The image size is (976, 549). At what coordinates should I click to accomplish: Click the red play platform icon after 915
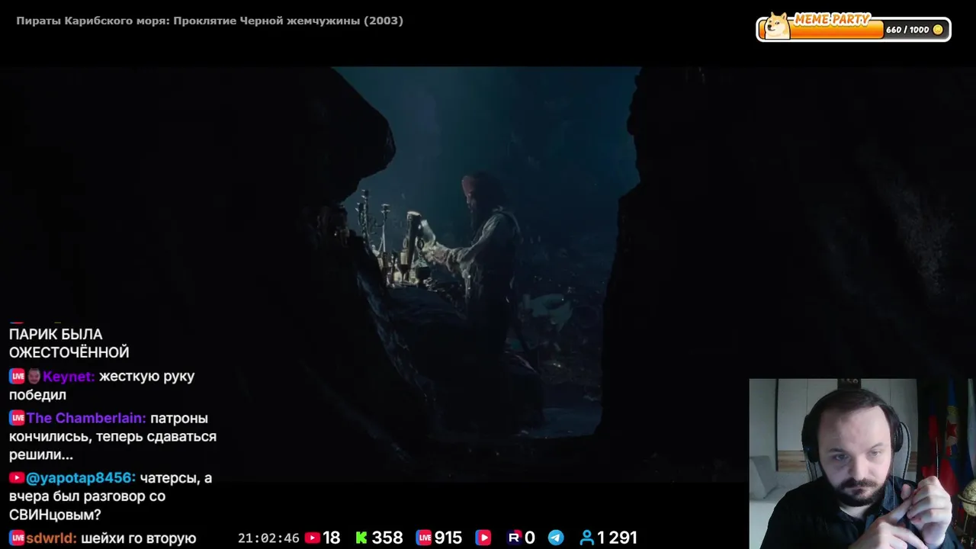pyautogui.click(x=483, y=538)
